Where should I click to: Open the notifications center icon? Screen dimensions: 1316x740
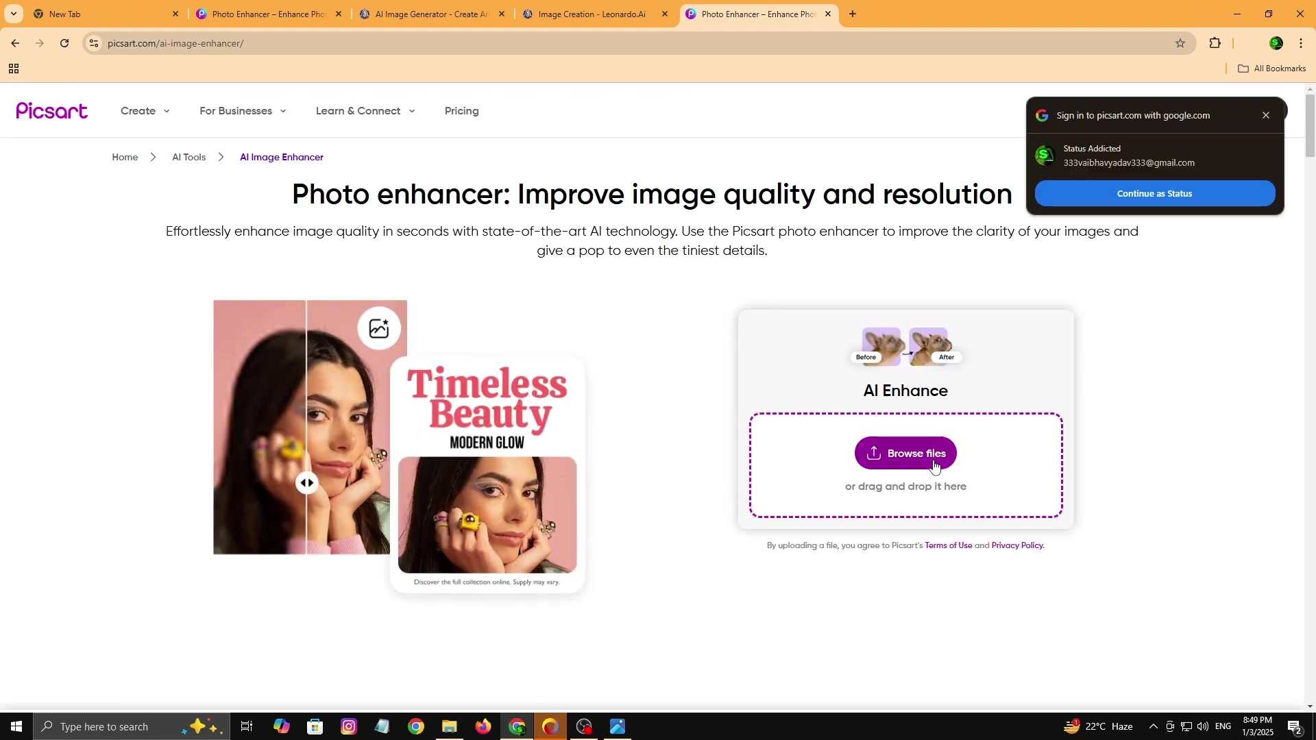coord(1295,726)
